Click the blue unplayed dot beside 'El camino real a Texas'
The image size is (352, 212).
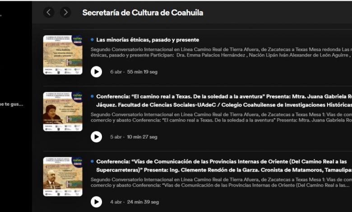(92, 96)
